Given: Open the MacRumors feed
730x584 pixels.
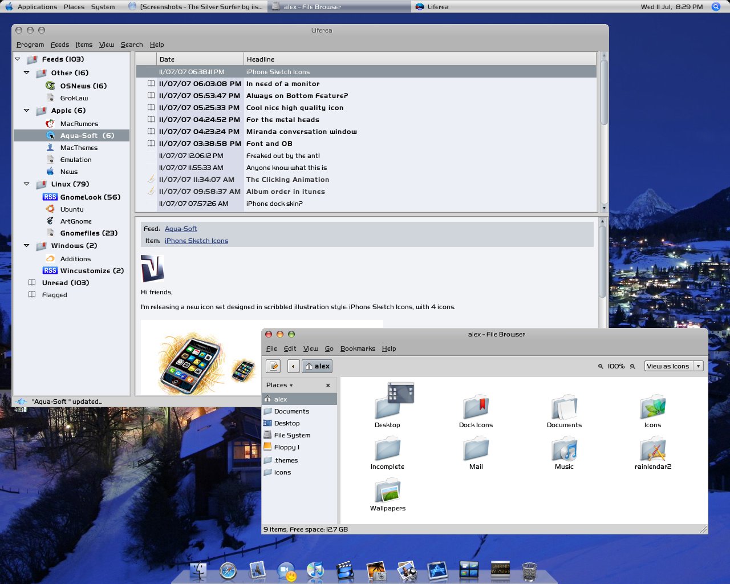Looking at the screenshot, I should tap(79, 124).
